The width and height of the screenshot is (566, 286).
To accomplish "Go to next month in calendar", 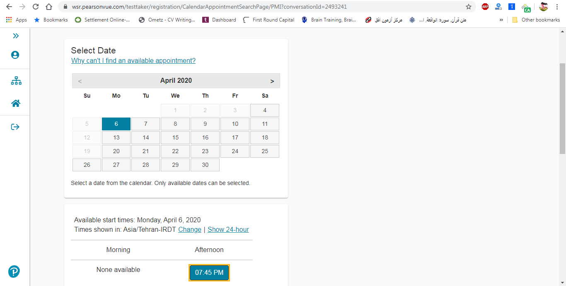I will 272,81.
